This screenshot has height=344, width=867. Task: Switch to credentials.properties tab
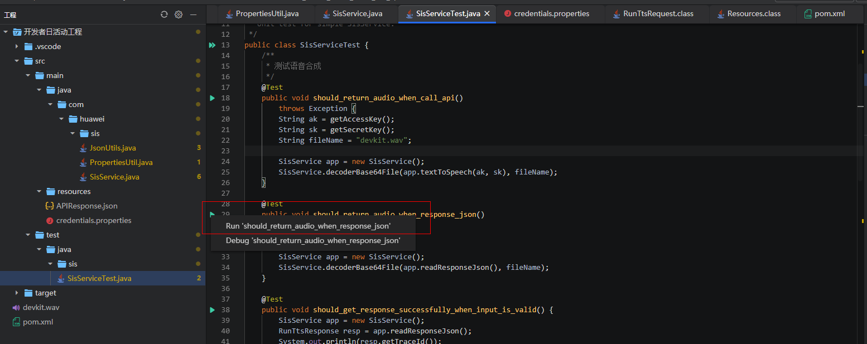point(551,14)
